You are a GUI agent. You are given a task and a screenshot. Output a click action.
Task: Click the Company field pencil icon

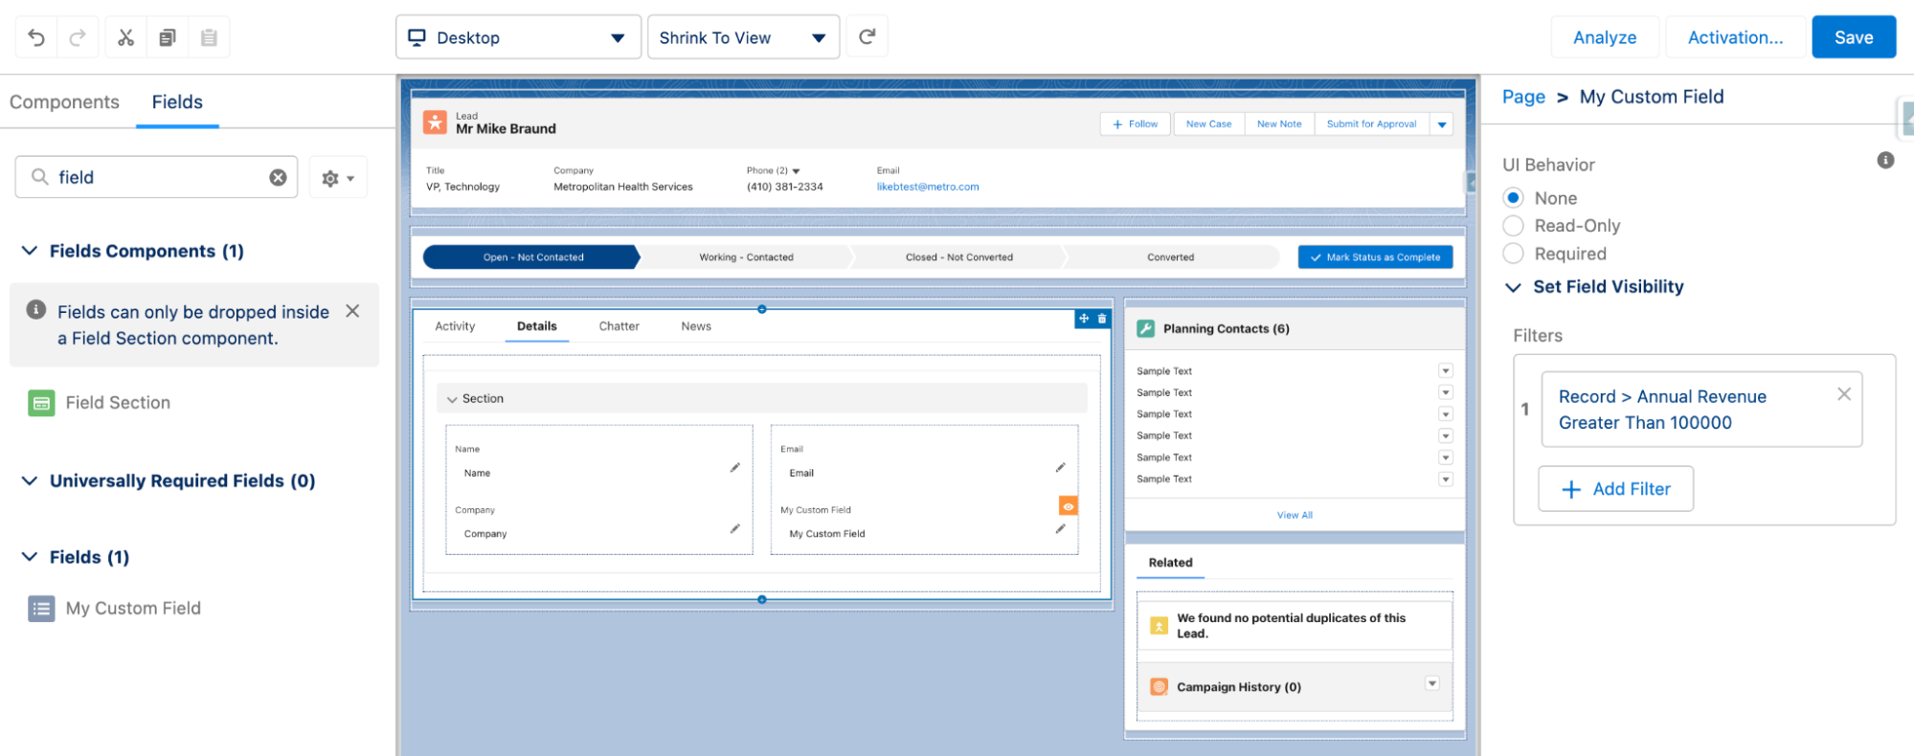click(x=734, y=528)
